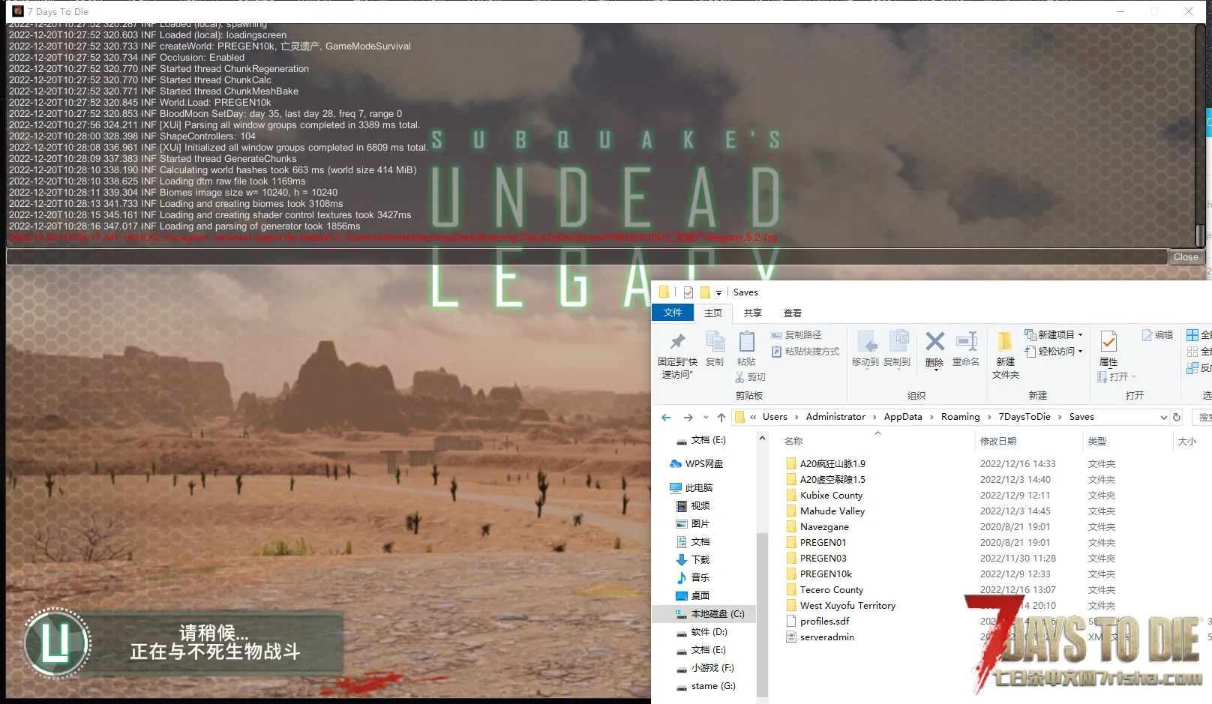Screen dimensions: 1212x704
Task: Select the profiles.sdf file
Action: [x=824, y=622]
